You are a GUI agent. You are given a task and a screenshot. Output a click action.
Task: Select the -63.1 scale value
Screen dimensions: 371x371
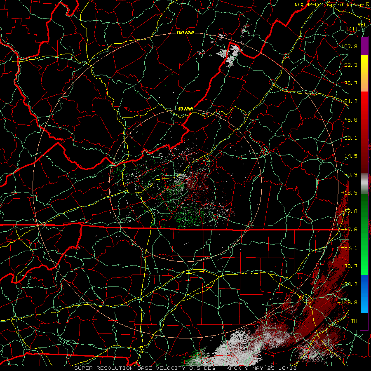coord(349,248)
